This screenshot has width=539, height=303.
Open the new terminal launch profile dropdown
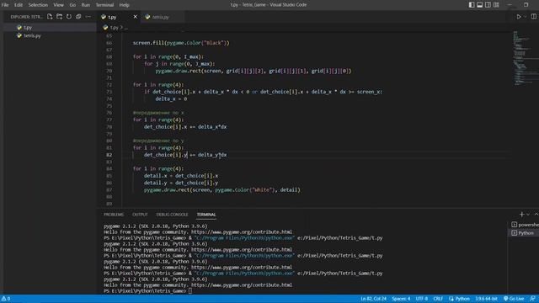[x=528, y=215]
